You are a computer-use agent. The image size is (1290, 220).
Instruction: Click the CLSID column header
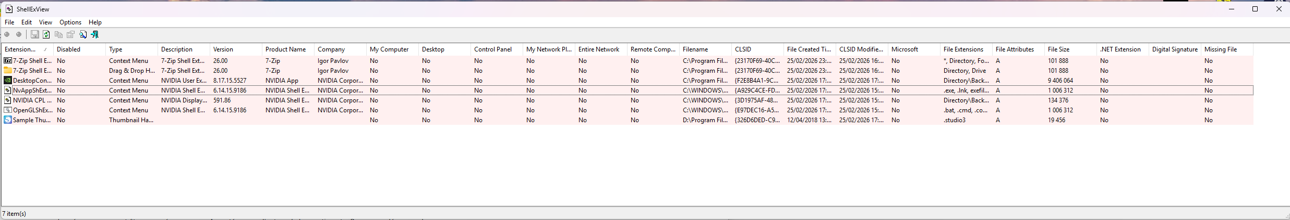pyautogui.click(x=758, y=49)
